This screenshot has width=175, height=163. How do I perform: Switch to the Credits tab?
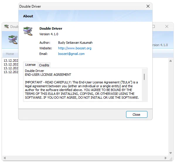[x=44, y=65]
